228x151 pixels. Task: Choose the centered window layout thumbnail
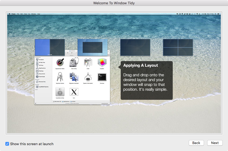(92, 47)
